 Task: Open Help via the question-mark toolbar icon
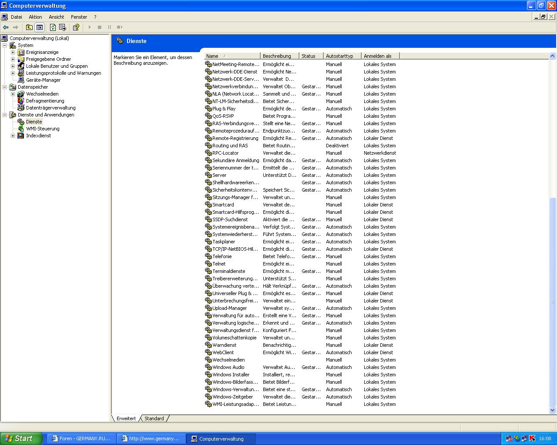point(76,27)
